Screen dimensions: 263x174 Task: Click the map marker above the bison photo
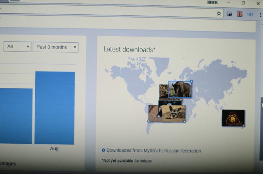pos(191,81)
